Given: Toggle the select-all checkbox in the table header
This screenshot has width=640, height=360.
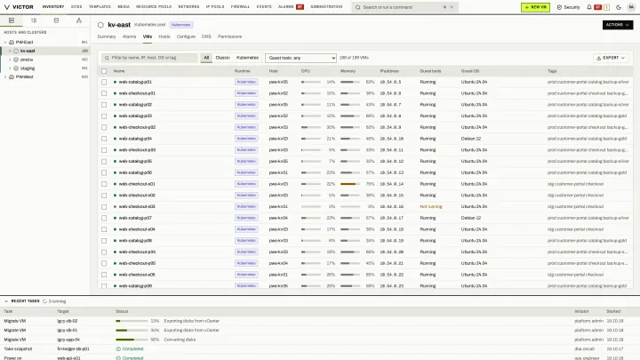Looking at the screenshot, I should (x=104, y=71).
